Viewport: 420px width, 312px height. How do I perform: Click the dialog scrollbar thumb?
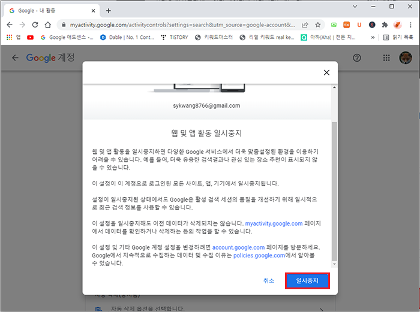[x=334, y=191]
